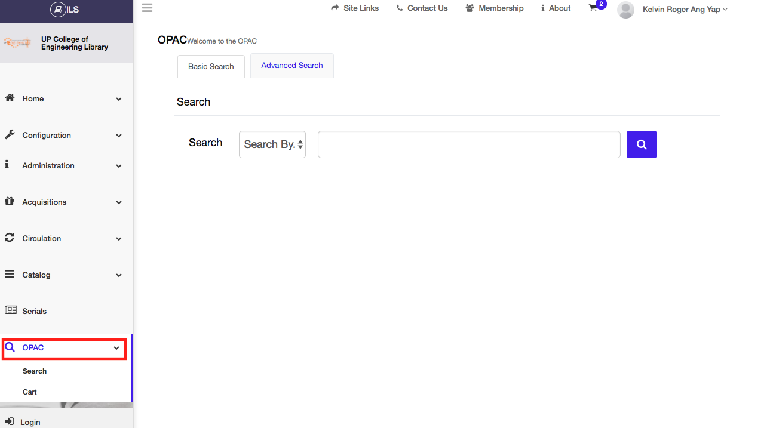Click the Login link in sidebar
The height and width of the screenshot is (428, 758).
(30, 422)
